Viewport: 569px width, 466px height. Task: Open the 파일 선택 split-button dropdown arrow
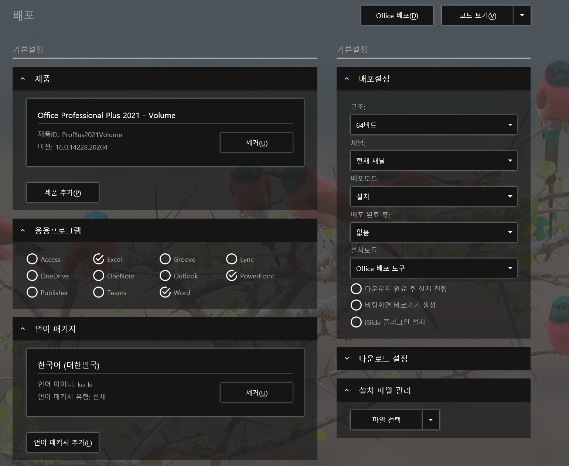[x=431, y=420]
